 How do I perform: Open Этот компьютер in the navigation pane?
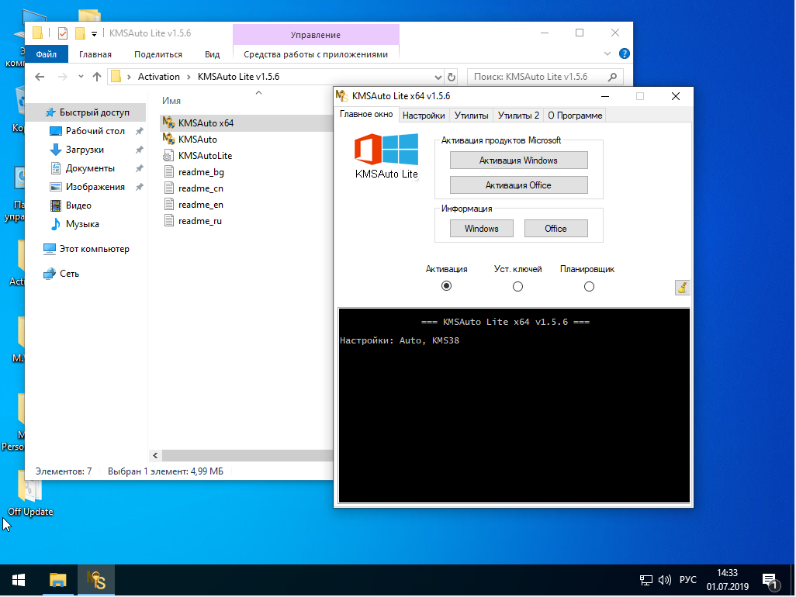[88, 249]
